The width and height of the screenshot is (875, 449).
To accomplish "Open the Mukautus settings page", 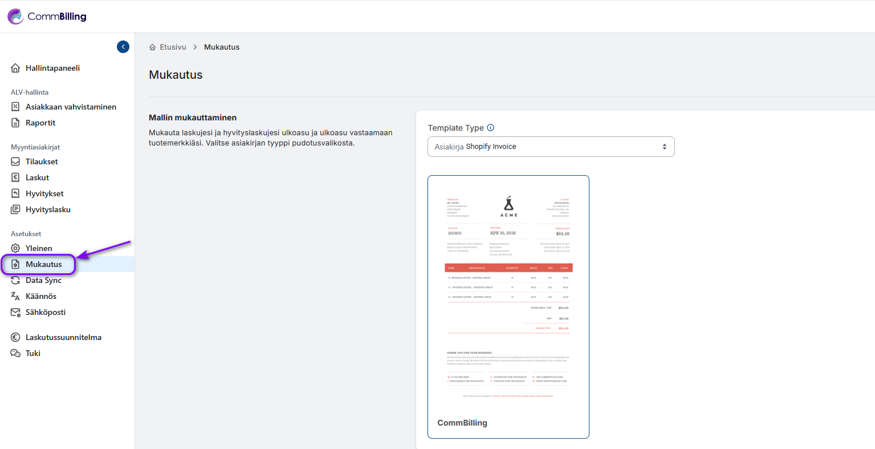I will pos(43,264).
